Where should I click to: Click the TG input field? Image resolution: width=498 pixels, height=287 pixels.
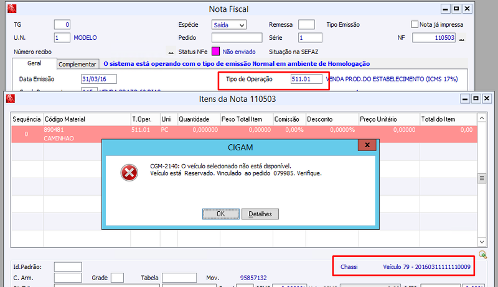click(x=62, y=24)
